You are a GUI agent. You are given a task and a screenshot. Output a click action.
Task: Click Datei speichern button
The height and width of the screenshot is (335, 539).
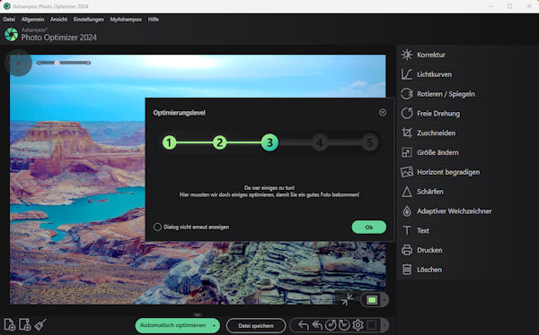click(256, 325)
